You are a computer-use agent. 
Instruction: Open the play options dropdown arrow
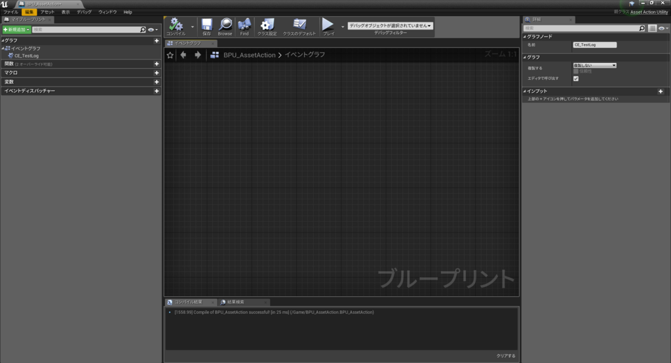pyautogui.click(x=342, y=27)
